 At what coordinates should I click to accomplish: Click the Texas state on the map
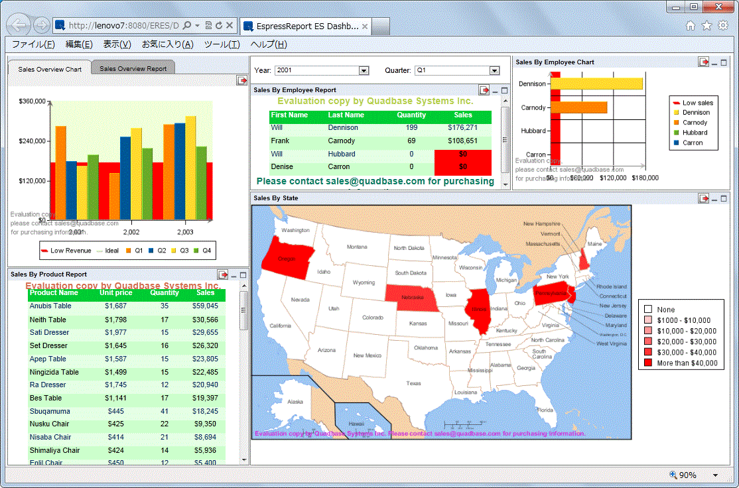[x=414, y=383]
